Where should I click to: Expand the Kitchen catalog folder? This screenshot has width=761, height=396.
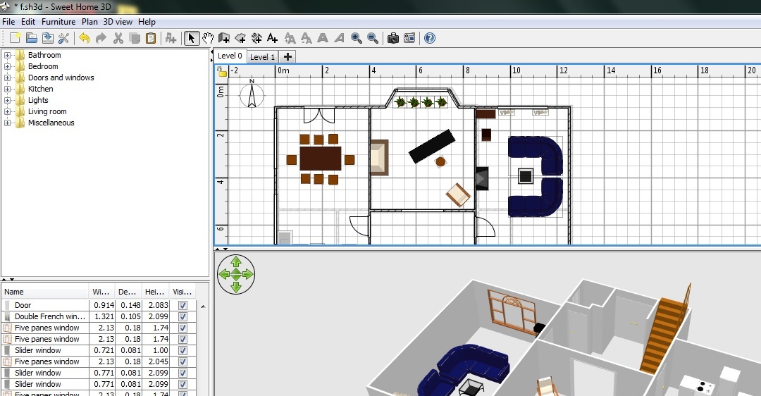click(x=7, y=89)
